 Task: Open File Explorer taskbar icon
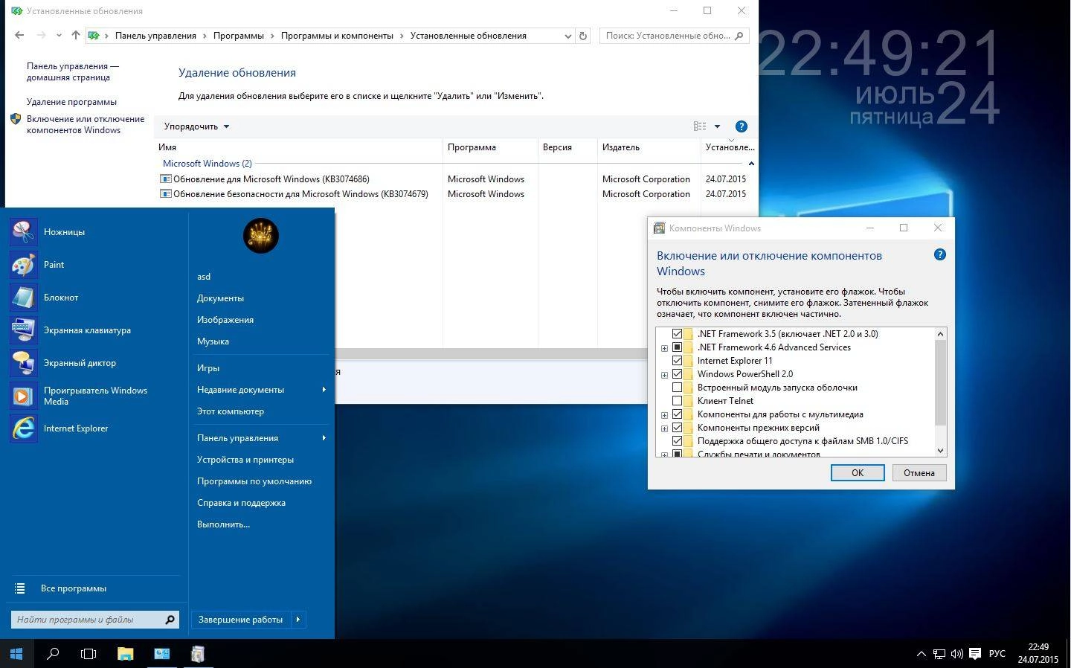(x=125, y=654)
